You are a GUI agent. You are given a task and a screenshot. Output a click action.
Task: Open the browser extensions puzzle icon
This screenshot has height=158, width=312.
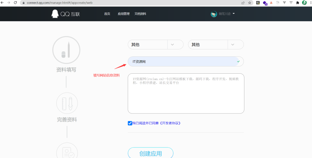pyautogui.click(x=298, y=3)
